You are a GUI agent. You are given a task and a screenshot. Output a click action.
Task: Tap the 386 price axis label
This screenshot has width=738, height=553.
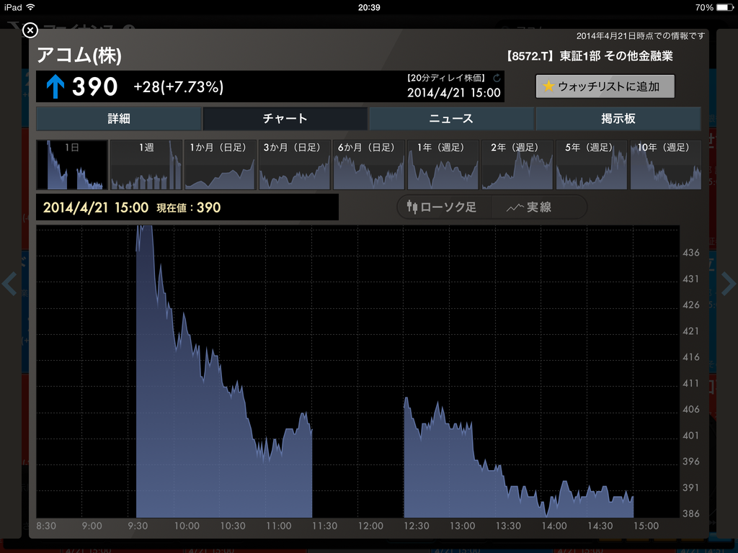coord(691,514)
